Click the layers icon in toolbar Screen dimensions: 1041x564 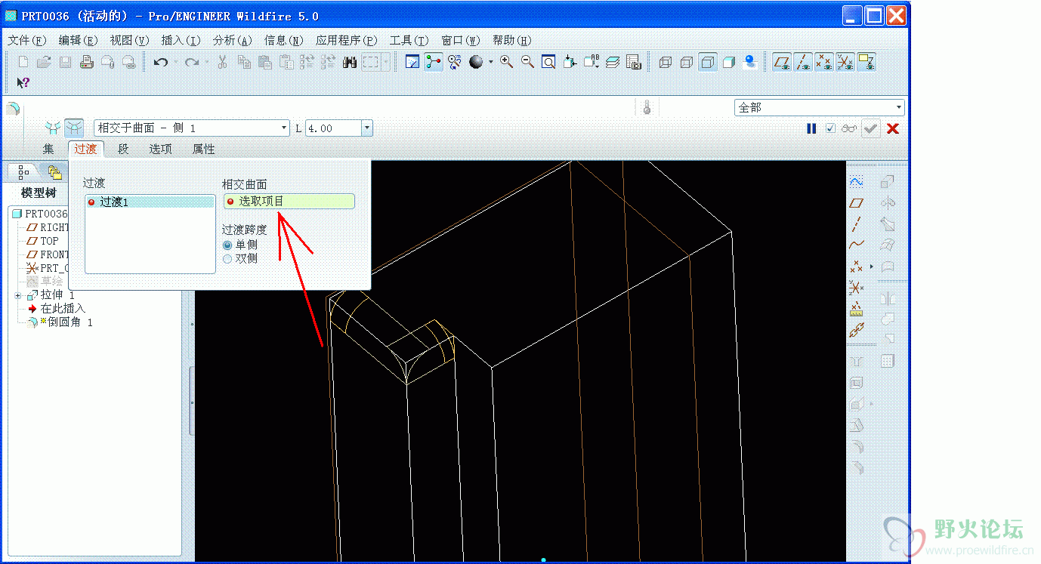pyautogui.click(x=613, y=63)
